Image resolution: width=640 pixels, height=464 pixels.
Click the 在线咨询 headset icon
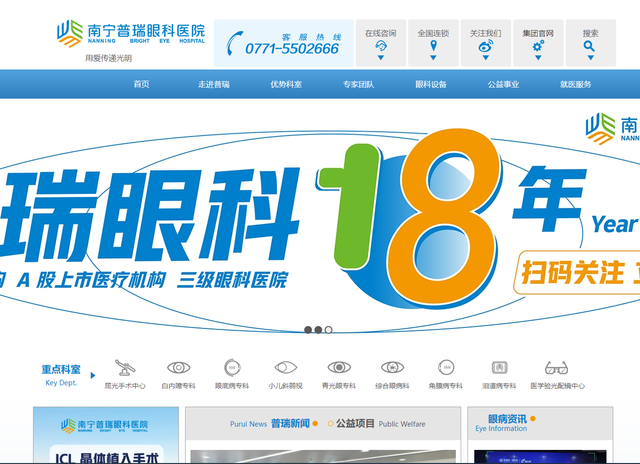(x=381, y=46)
